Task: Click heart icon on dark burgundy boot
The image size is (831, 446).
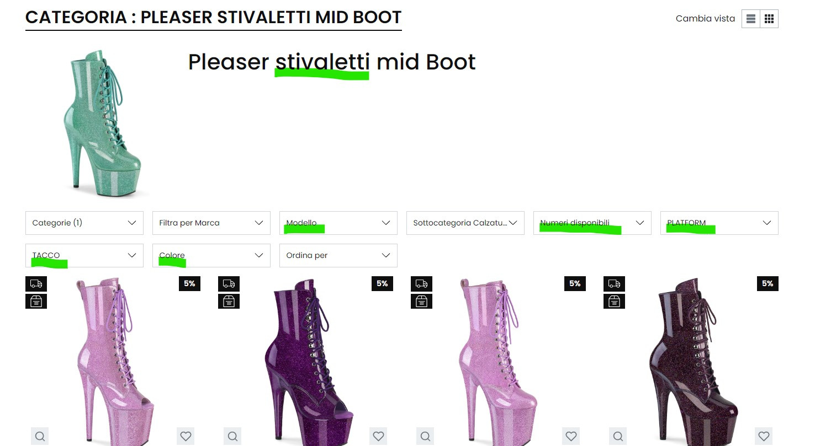Action: (x=764, y=436)
